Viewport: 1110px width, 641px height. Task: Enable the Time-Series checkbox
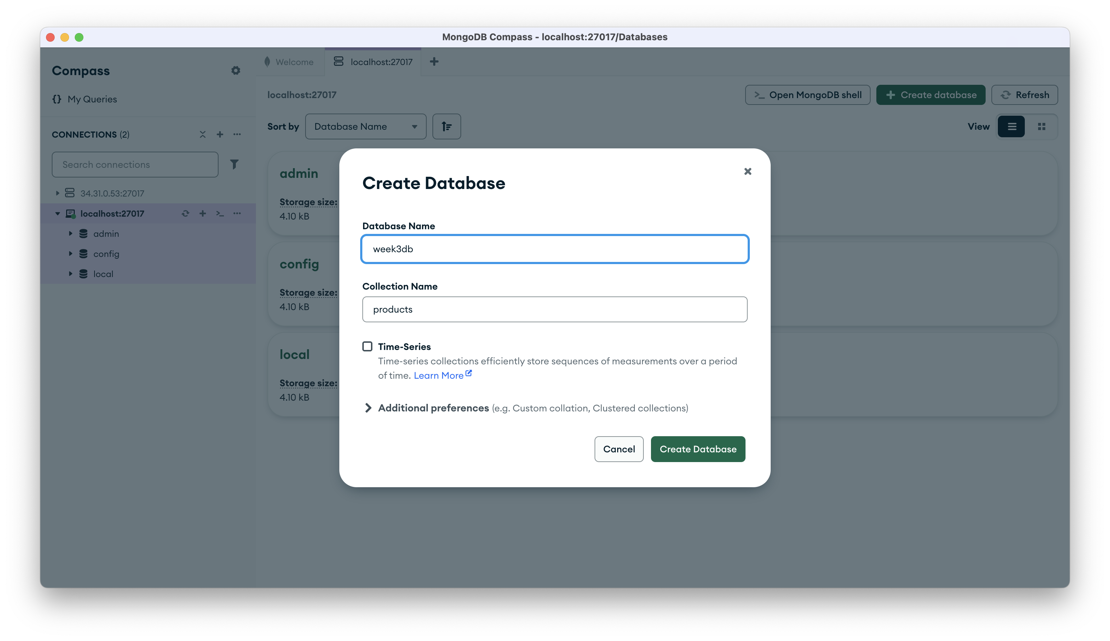coord(367,346)
